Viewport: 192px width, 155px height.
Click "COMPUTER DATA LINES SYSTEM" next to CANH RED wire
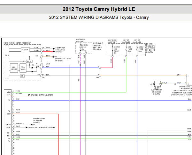[x=60, y=50]
